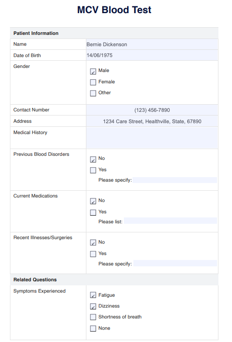Click the Address input field
Screen dimensions: 232x342
tap(152, 121)
